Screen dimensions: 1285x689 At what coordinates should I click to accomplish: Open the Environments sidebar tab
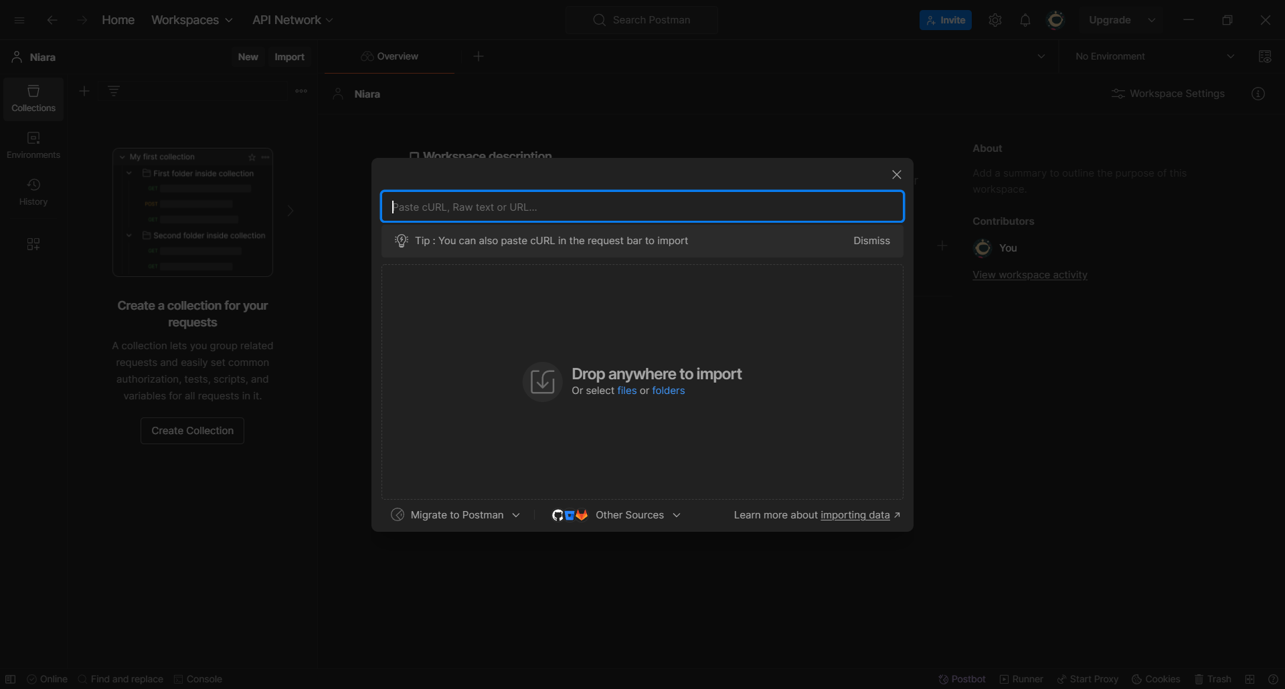pyautogui.click(x=33, y=146)
